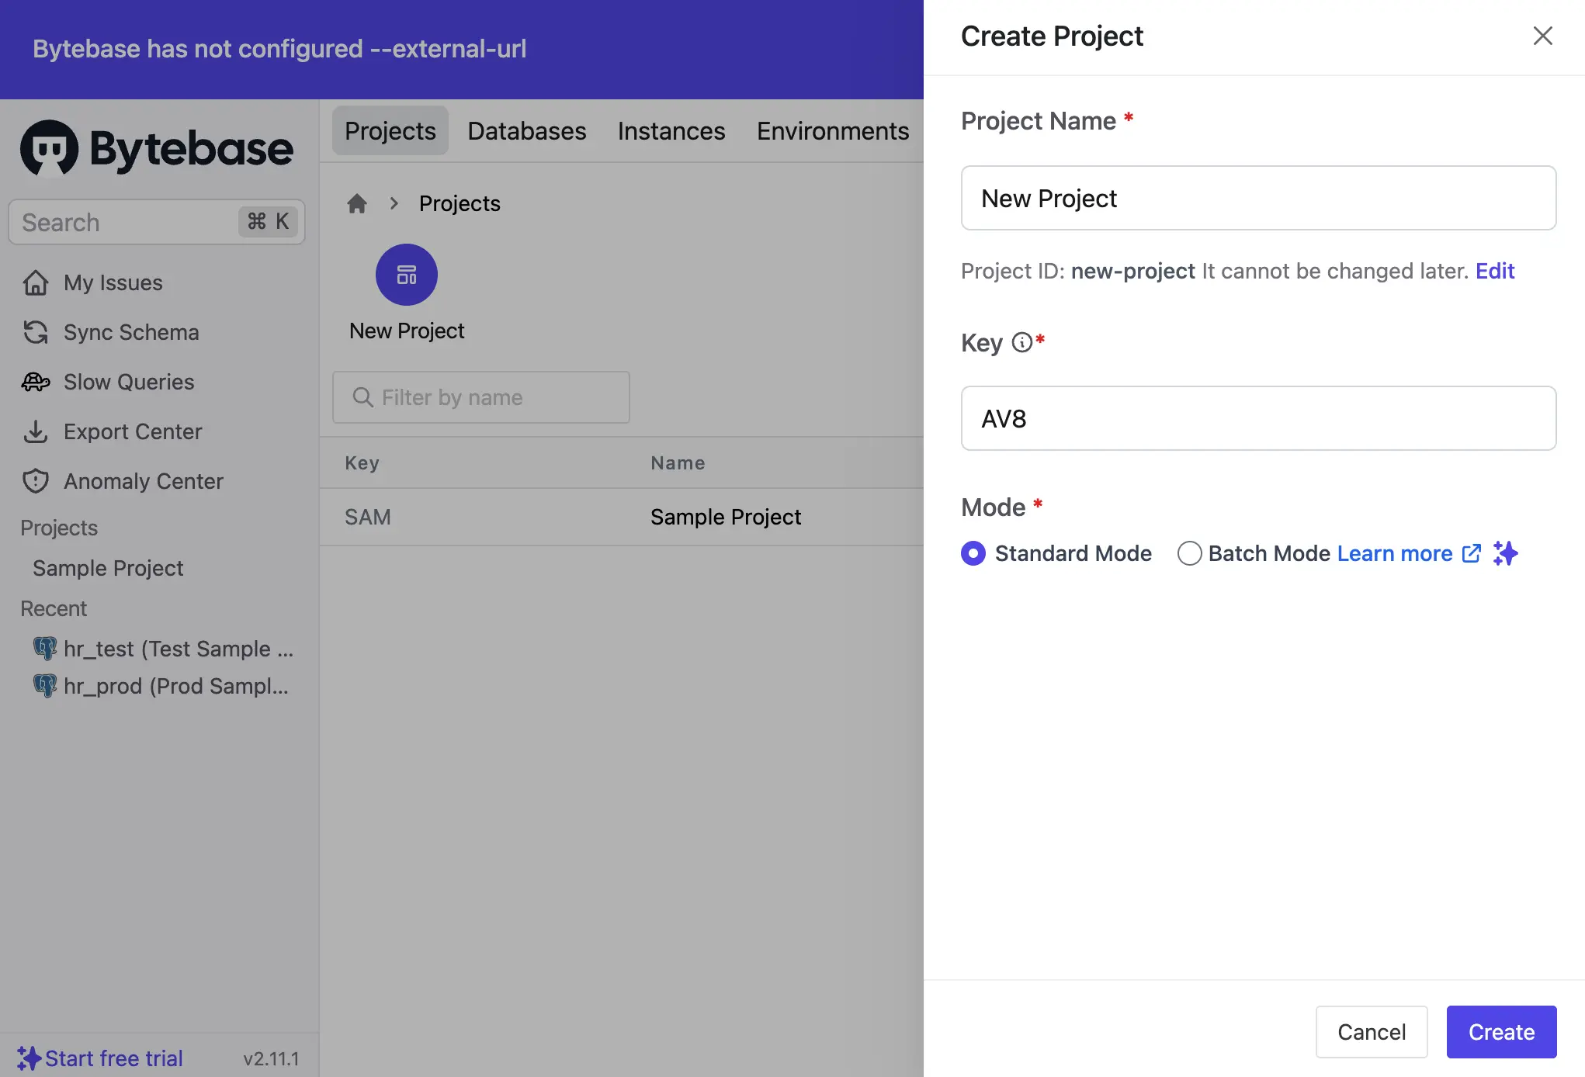Click the Name column header
Image resolution: width=1585 pixels, height=1077 pixels.
[678, 463]
